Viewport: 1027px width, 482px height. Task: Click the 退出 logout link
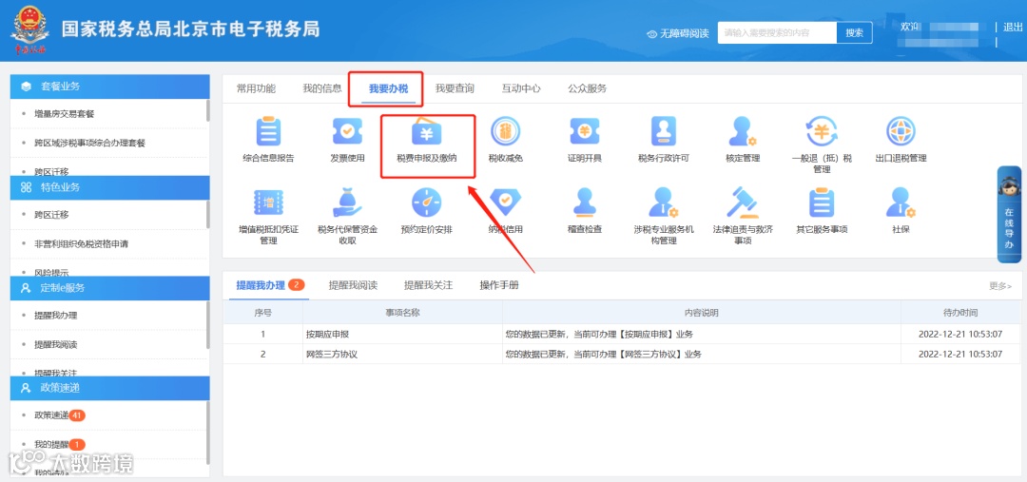pyautogui.click(x=1013, y=27)
